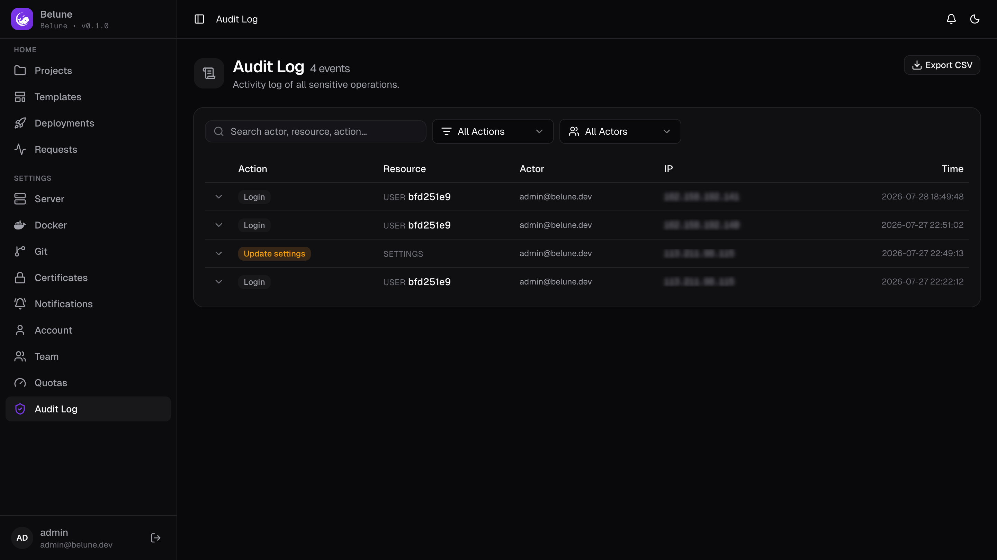Open Quotas page
This screenshot has height=560, width=997.
click(88, 383)
